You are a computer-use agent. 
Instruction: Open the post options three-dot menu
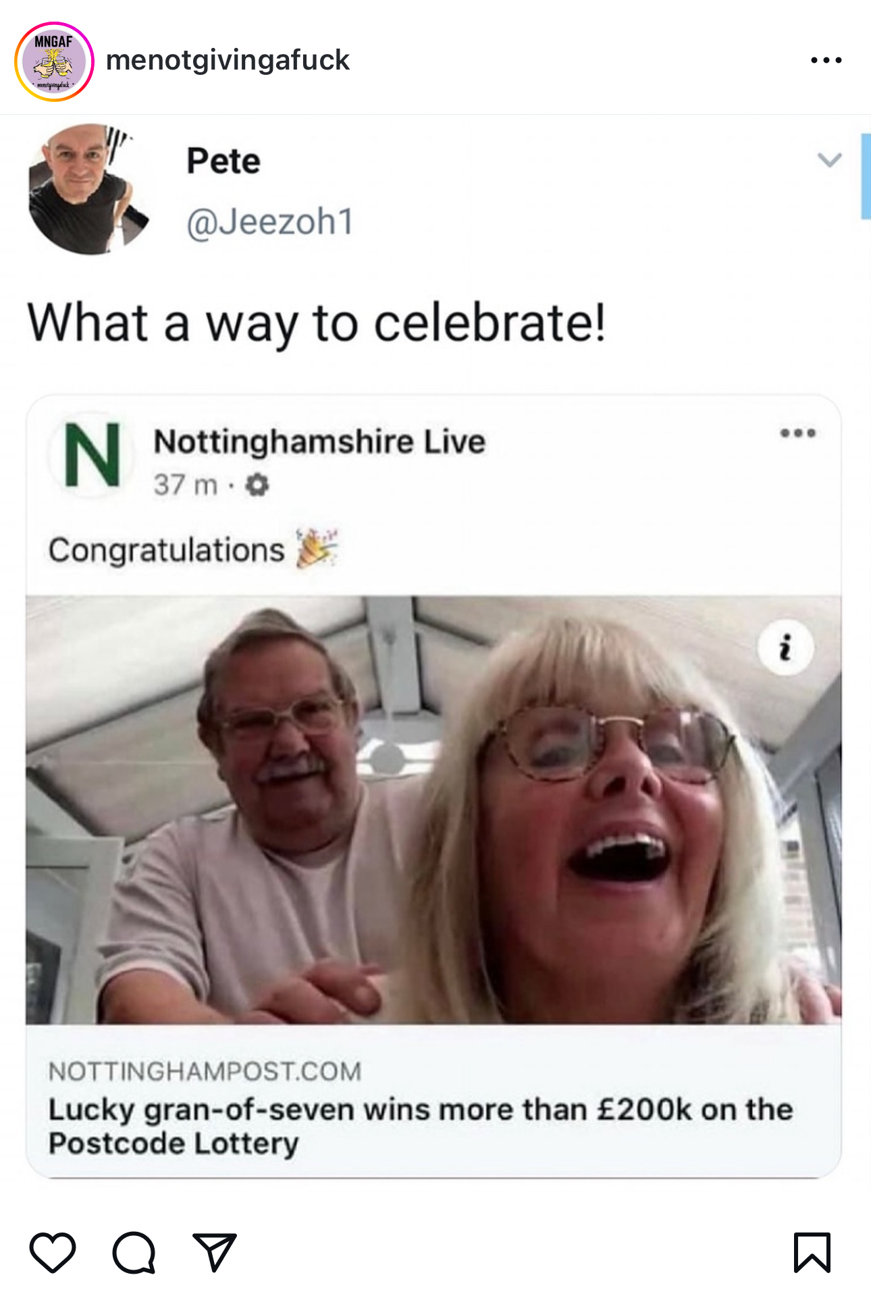[x=826, y=60]
